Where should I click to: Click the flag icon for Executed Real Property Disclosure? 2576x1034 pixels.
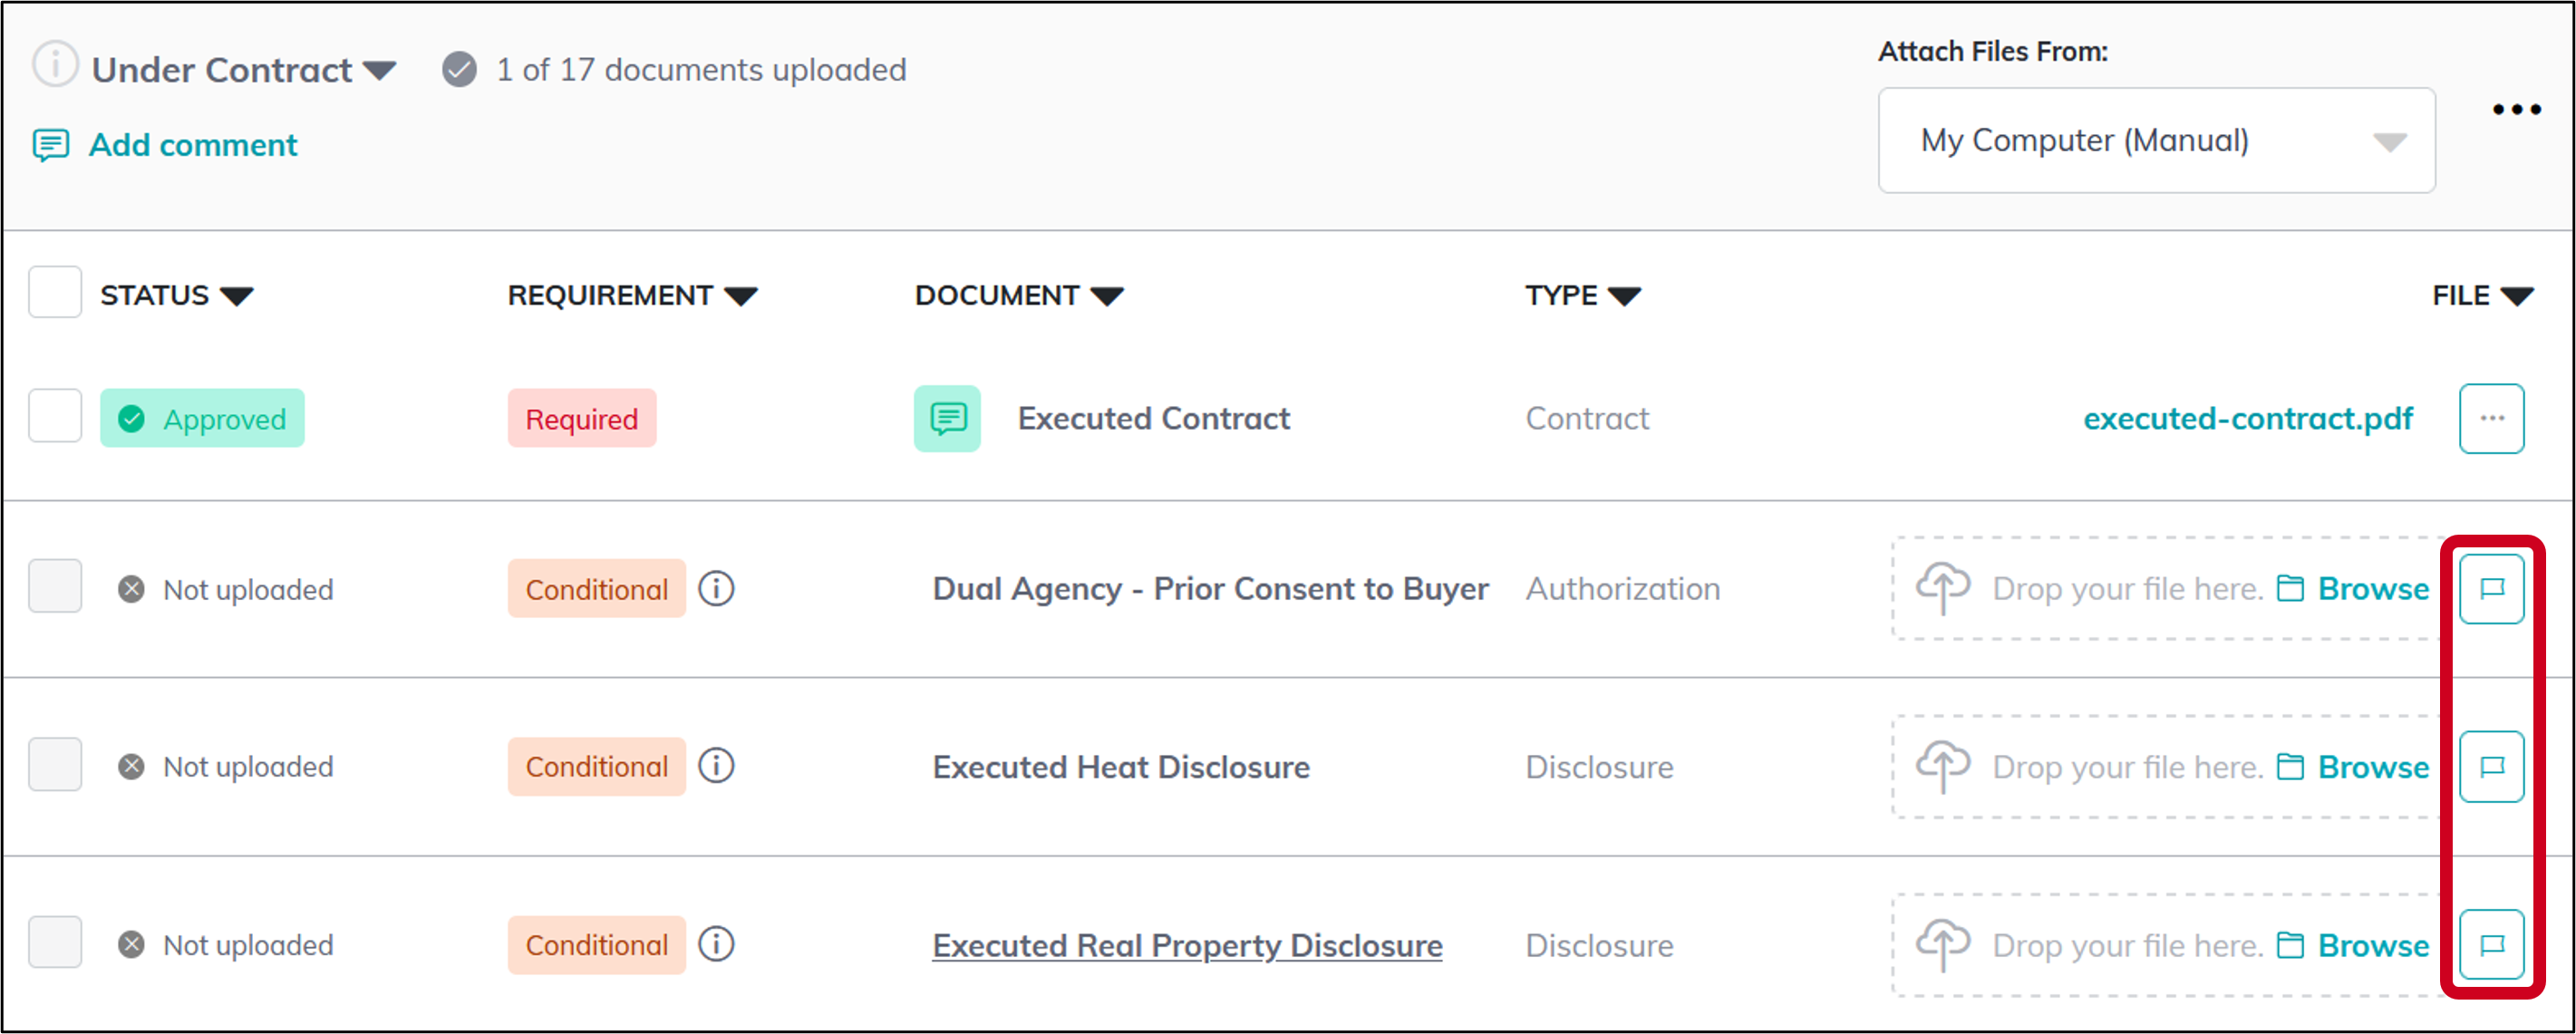pyautogui.click(x=2491, y=944)
